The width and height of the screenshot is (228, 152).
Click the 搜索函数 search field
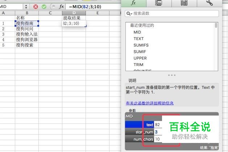[x=172, y=14]
